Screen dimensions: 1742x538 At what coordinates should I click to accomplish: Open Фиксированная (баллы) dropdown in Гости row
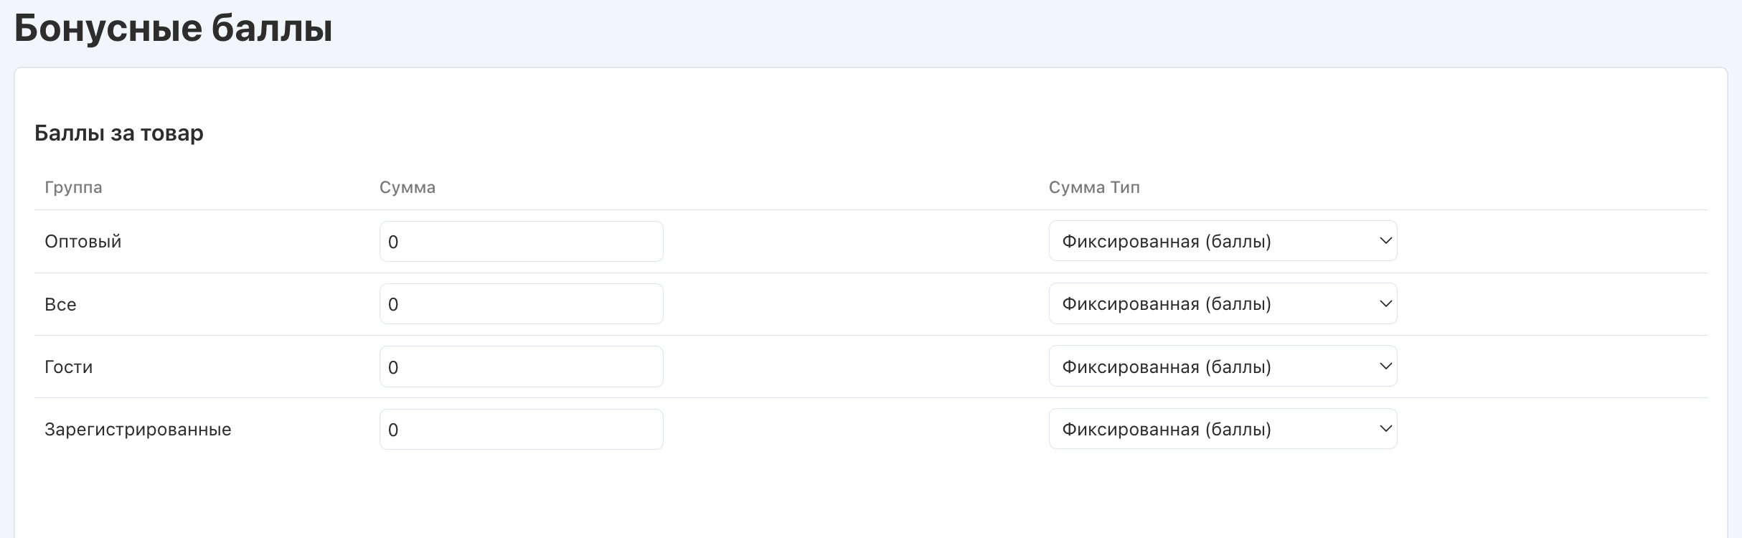1222,367
